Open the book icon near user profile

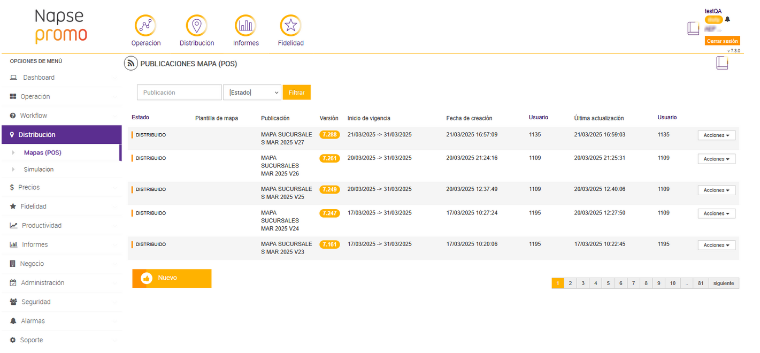coord(693,28)
